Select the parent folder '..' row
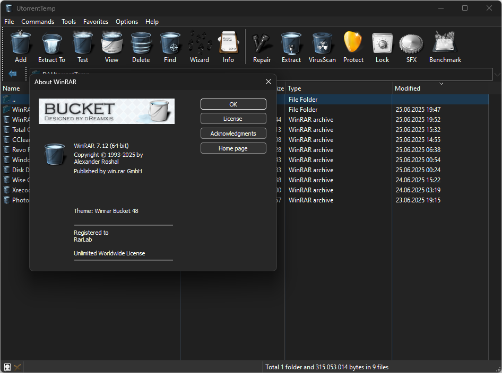Screen dimensions: 502x373 tap(245, 100)
